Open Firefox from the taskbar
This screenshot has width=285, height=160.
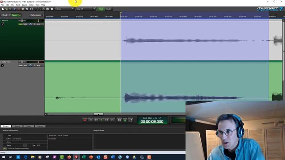(x=69, y=157)
